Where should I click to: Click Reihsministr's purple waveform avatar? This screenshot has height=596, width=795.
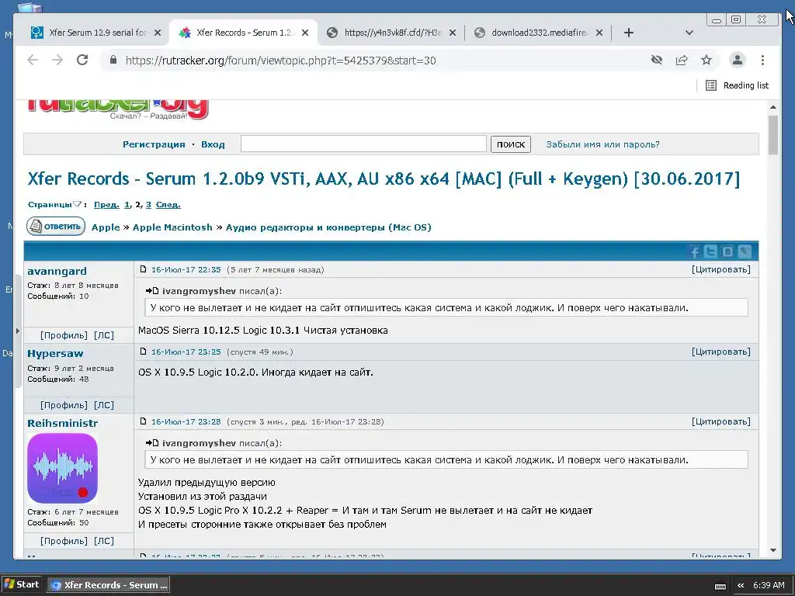click(62, 468)
